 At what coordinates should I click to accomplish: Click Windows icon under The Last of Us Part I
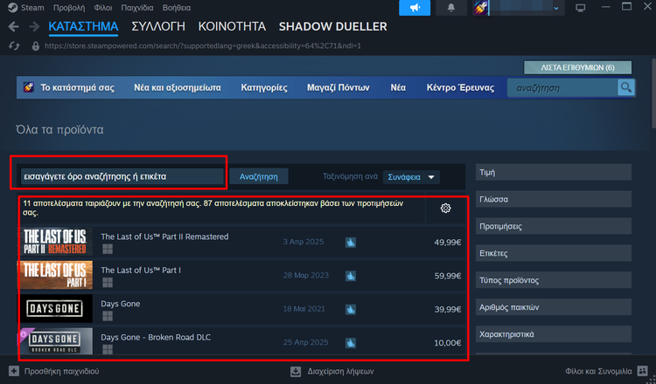[x=108, y=283]
